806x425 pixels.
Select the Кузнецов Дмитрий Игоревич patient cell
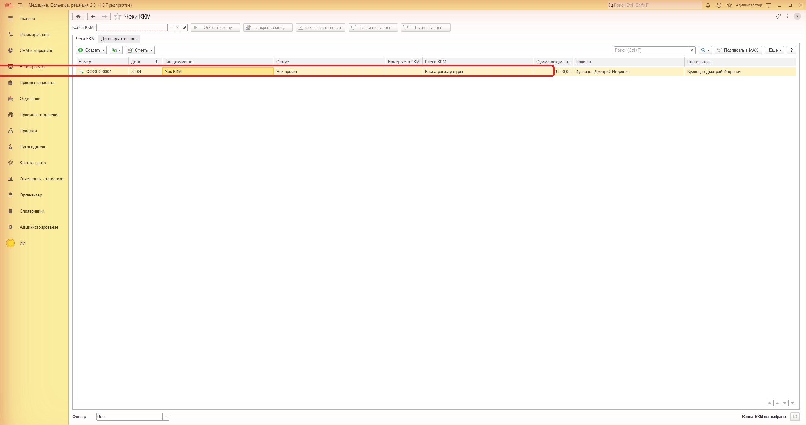pyautogui.click(x=629, y=71)
